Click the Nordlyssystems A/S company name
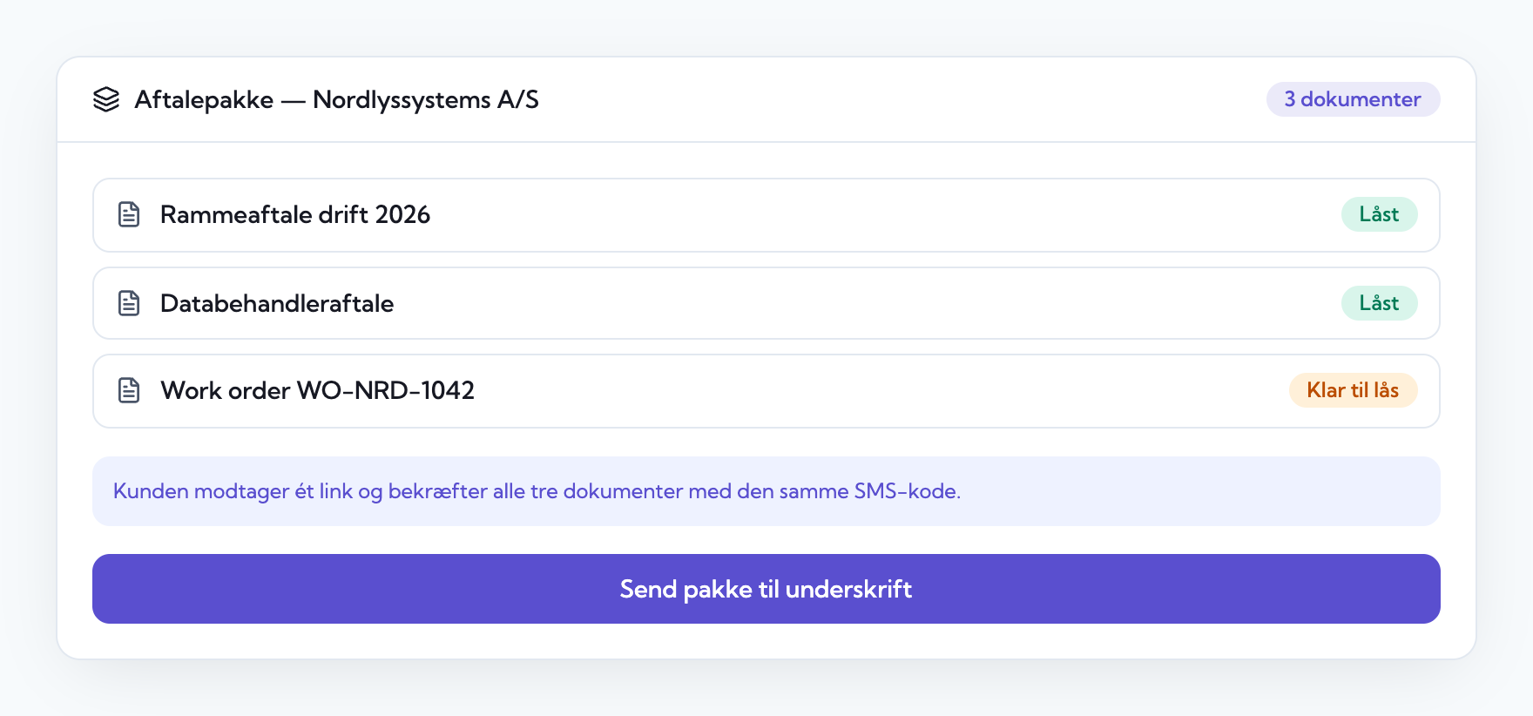 pos(426,100)
